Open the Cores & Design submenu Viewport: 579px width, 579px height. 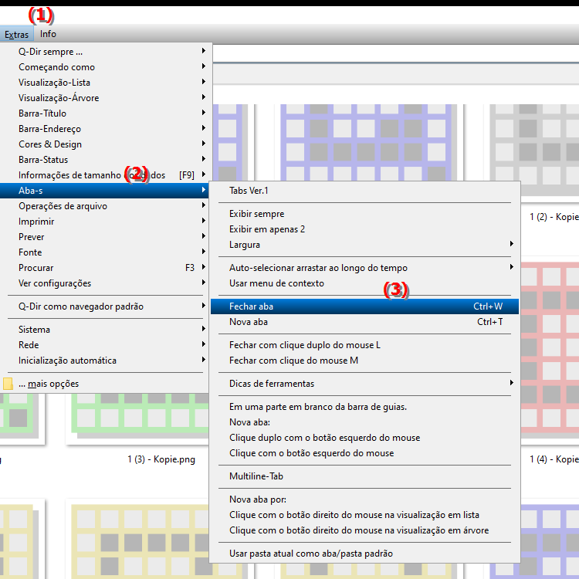[106, 144]
